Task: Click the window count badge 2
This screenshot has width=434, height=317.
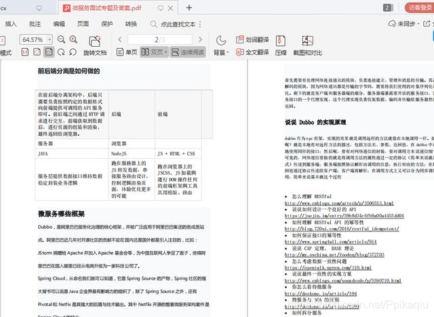Action: 387,7
